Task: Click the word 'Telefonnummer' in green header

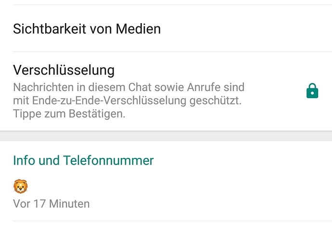Action: coord(108,160)
